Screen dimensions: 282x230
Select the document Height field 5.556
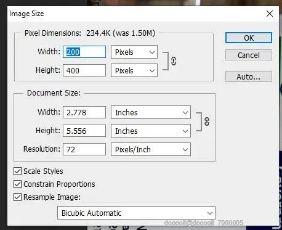(84, 131)
